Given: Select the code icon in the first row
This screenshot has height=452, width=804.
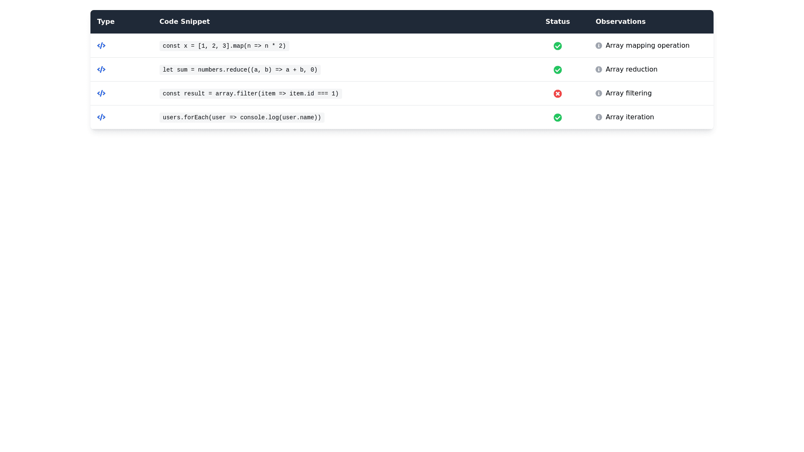Looking at the screenshot, I should [x=101, y=46].
